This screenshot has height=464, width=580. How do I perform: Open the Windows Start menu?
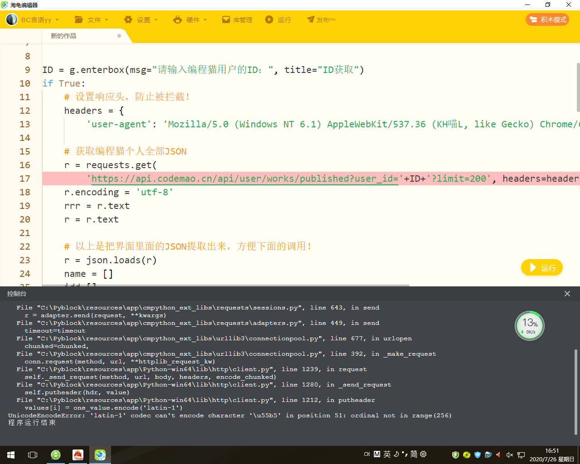(x=11, y=454)
